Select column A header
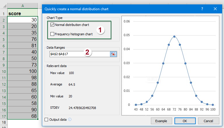 (x=23, y=6)
